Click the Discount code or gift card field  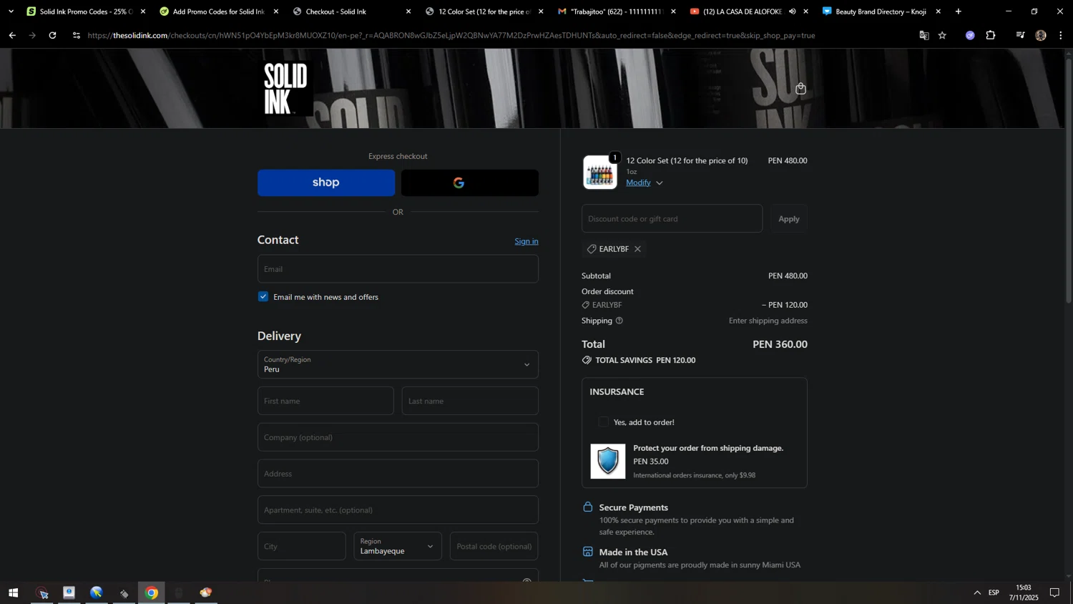(672, 219)
